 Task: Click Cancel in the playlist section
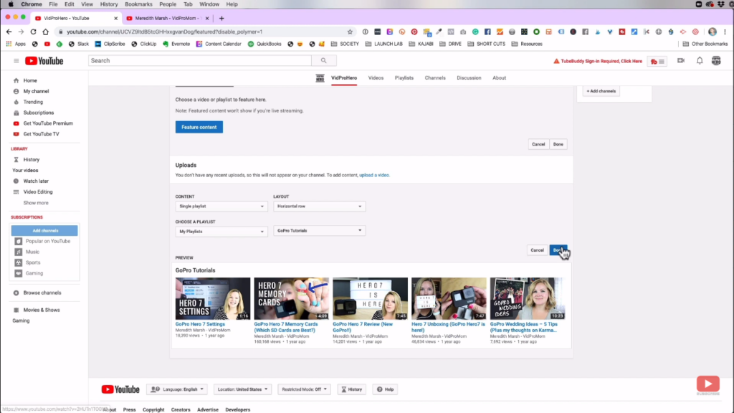[x=537, y=250]
